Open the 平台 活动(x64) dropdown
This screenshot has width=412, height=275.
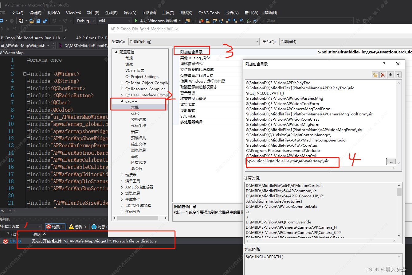point(345,41)
